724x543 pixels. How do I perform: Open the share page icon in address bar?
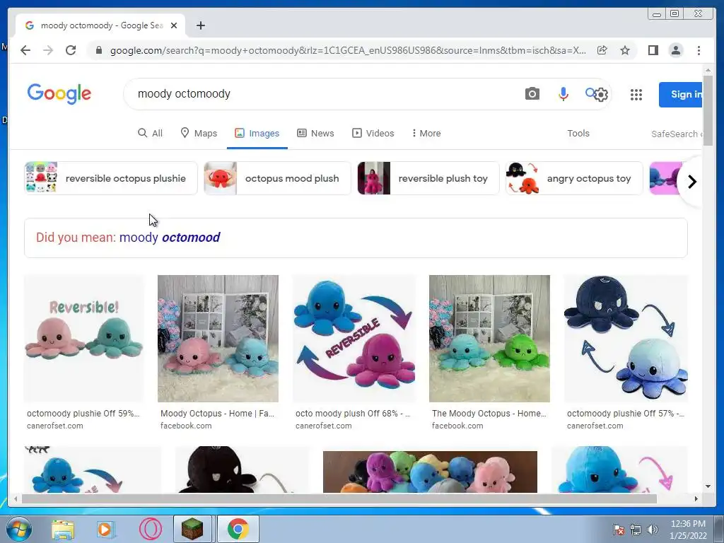(602, 50)
